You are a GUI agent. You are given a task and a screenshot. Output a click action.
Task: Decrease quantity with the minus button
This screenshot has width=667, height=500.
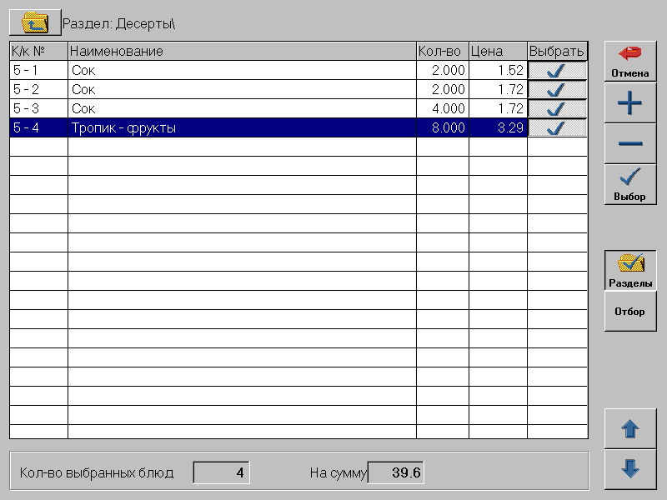click(x=630, y=143)
